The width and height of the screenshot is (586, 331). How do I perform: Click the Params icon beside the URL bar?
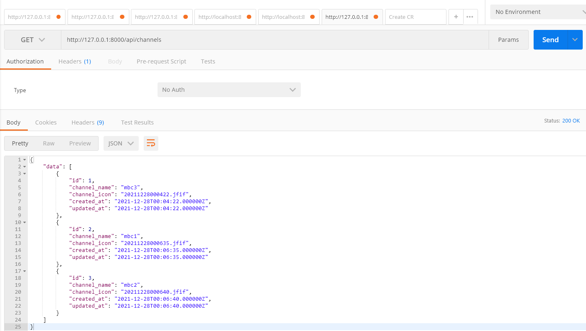pos(508,40)
